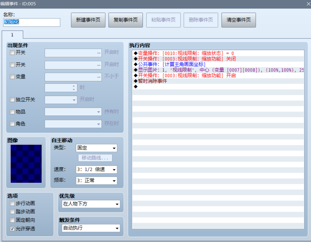Open 变量 selector ellipsis field
The width and height of the screenshot is (311, 242).
(x=73, y=77)
